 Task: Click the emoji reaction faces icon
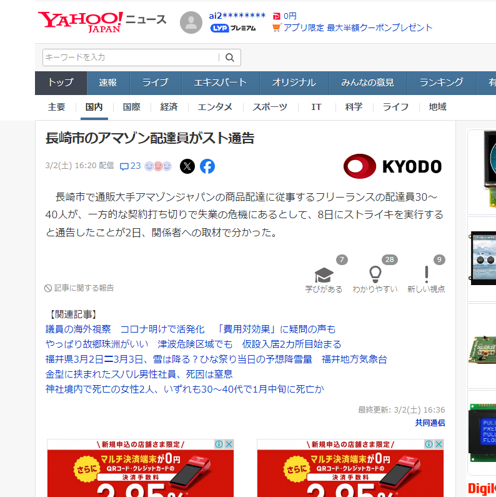point(158,166)
